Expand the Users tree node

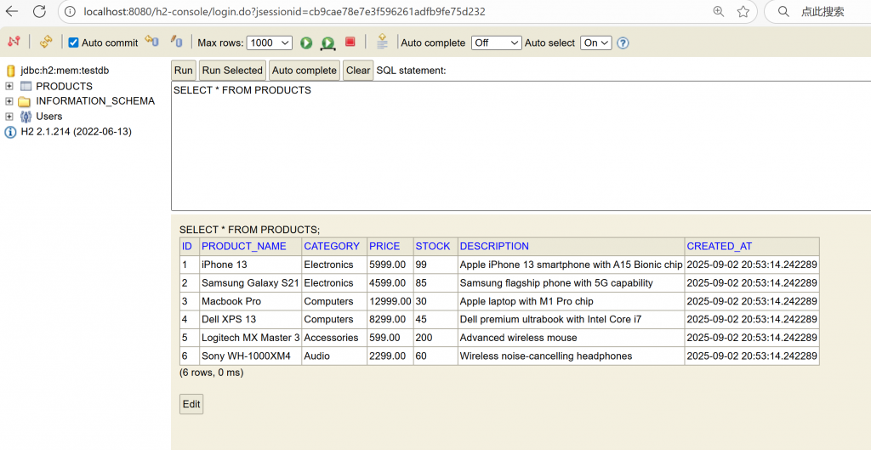coord(9,117)
